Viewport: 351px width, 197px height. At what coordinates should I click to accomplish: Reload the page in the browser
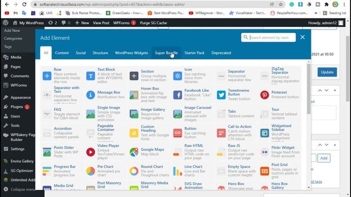click(24, 4)
